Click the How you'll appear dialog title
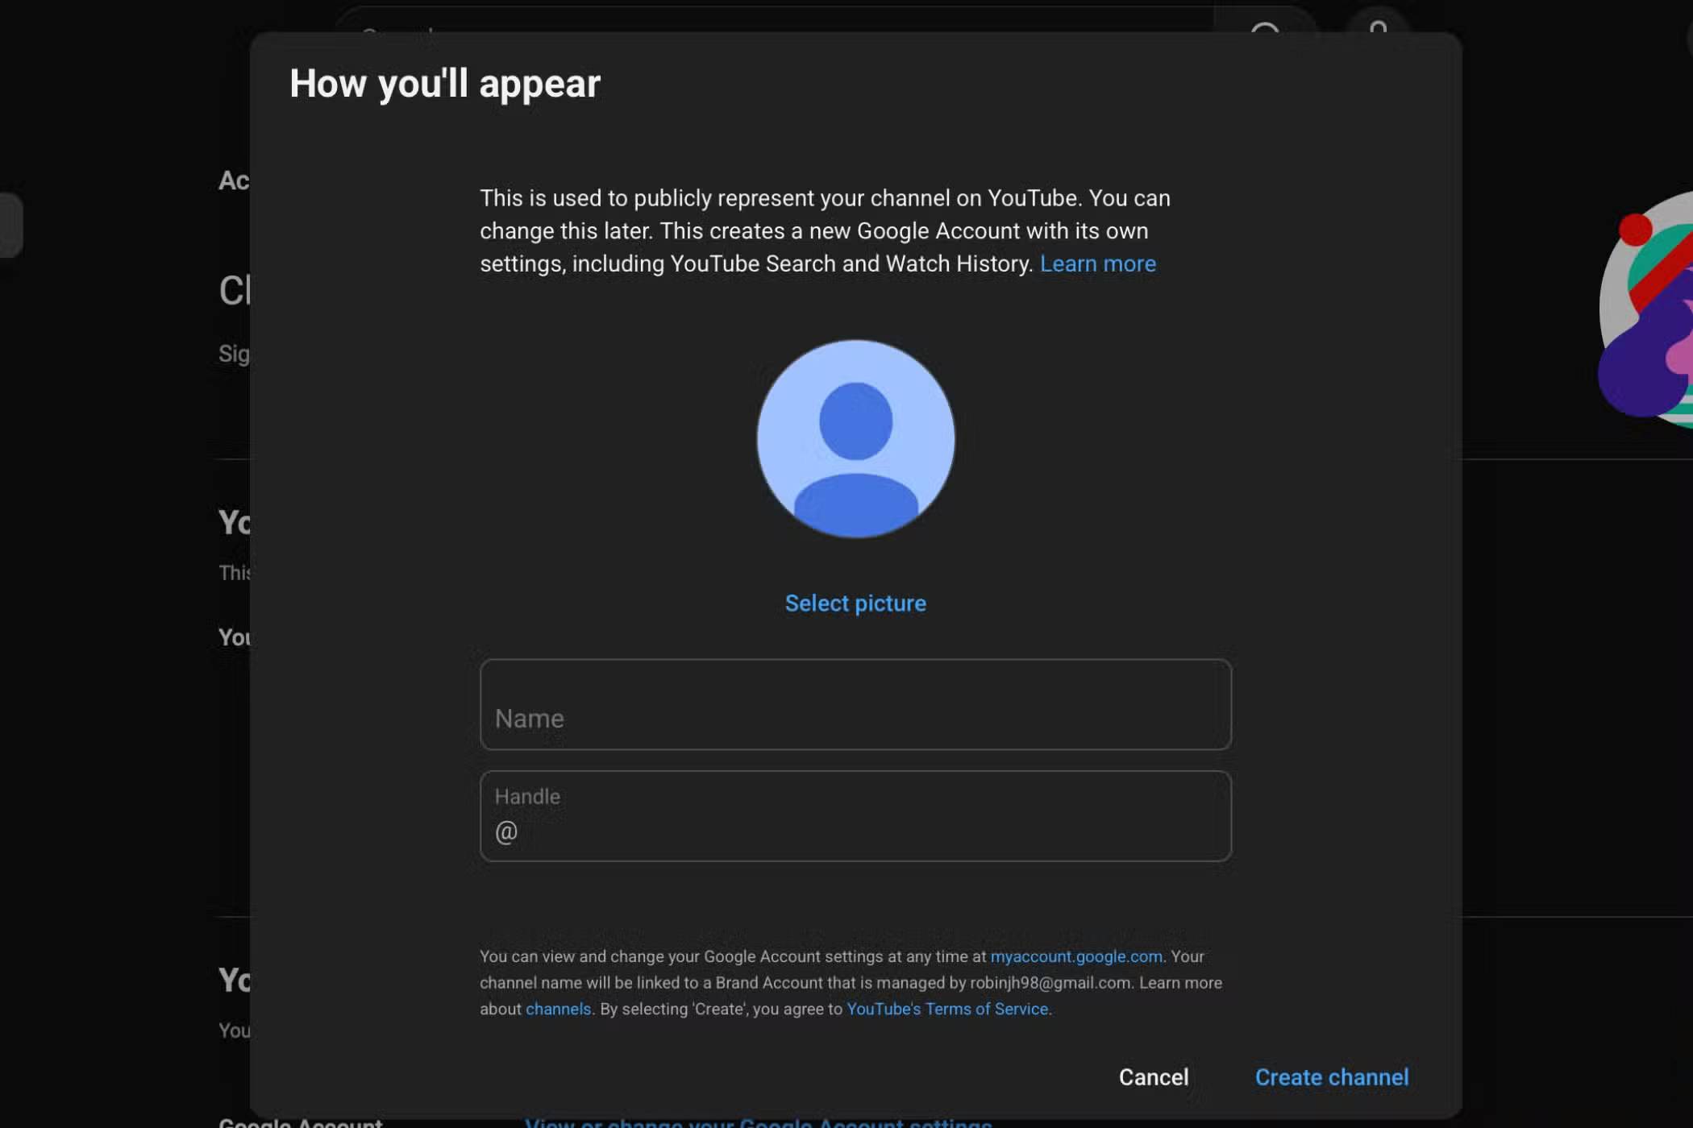The width and height of the screenshot is (1693, 1128). [x=445, y=83]
